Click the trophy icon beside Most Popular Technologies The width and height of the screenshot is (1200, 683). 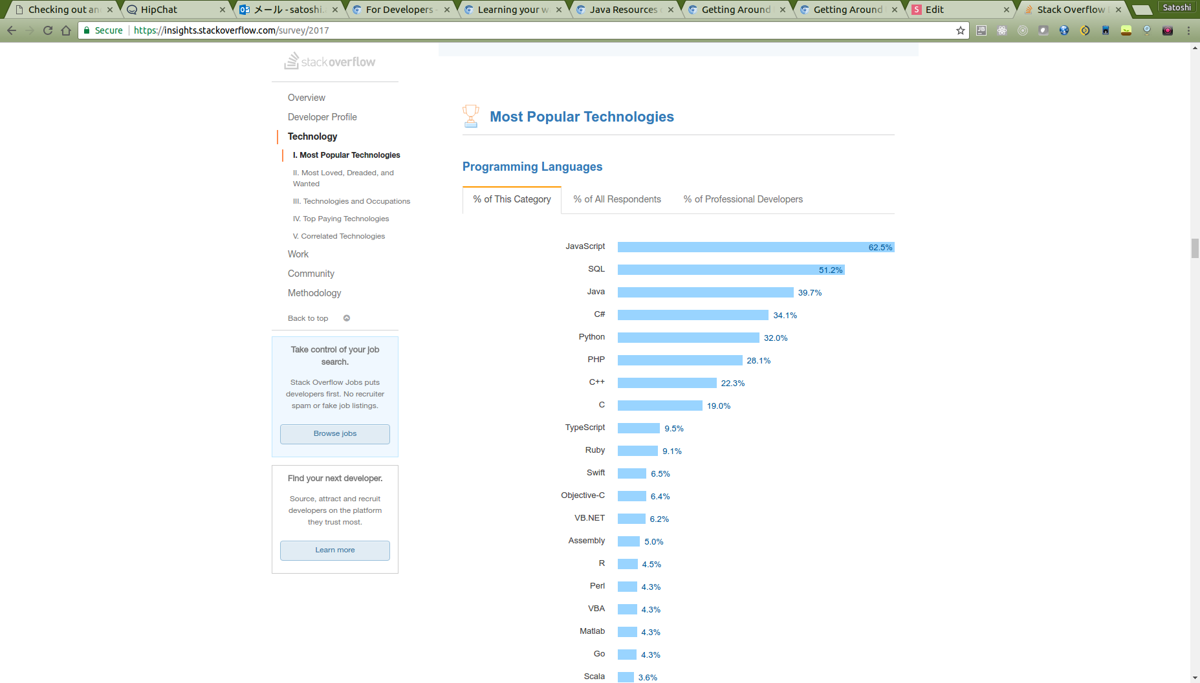(471, 116)
